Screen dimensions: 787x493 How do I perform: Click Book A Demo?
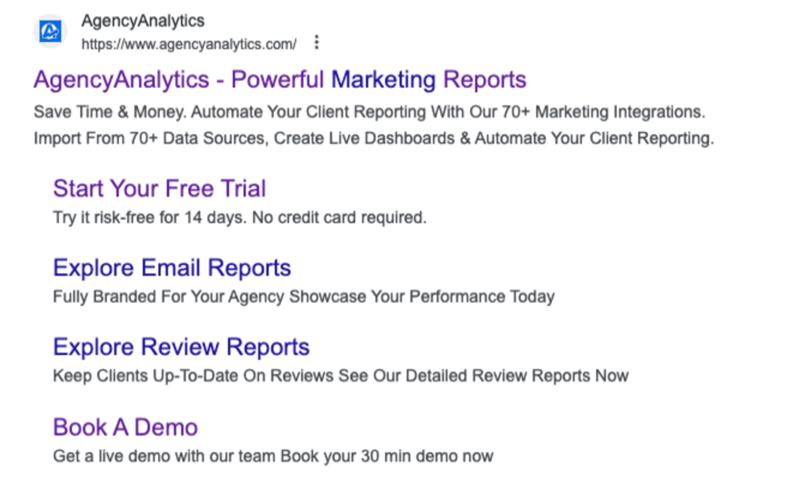pyautogui.click(x=124, y=426)
